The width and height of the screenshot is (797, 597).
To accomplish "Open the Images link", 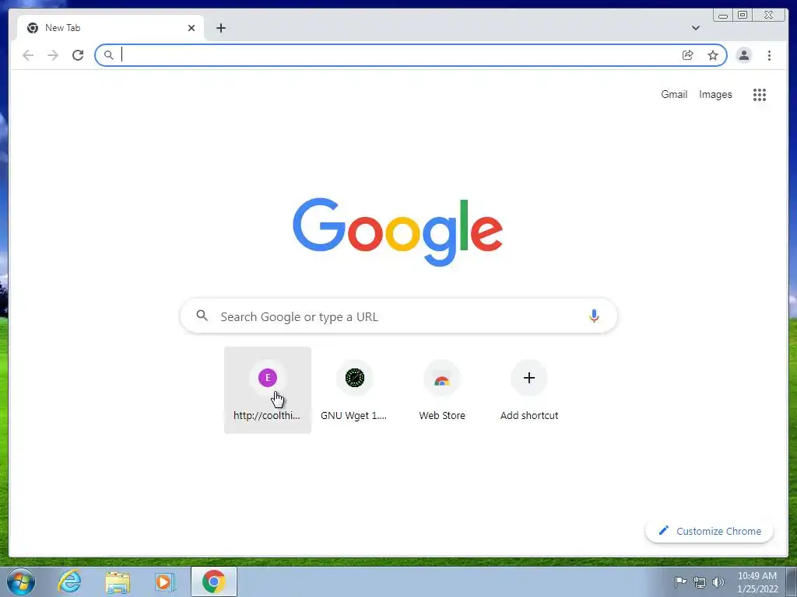I will click(715, 94).
